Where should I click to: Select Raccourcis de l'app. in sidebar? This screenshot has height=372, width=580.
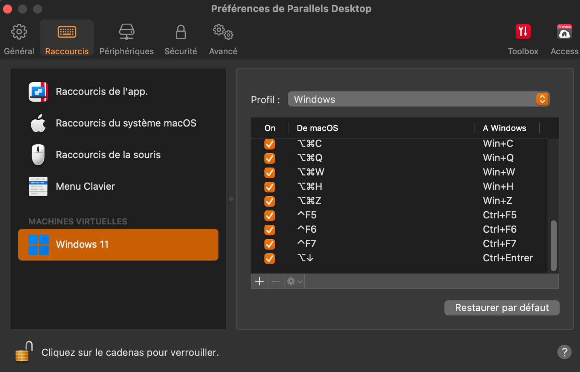[118, 91]
